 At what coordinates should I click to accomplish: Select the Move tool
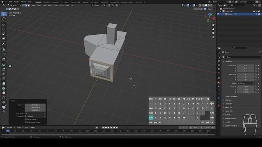coord(4,24)
